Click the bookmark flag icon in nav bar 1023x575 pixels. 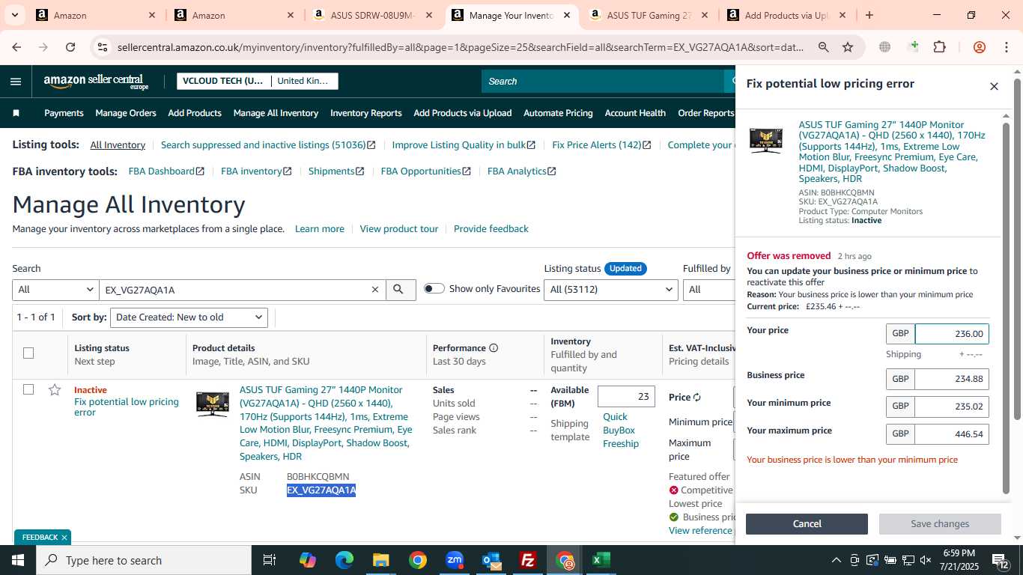[x=16, y=113]
